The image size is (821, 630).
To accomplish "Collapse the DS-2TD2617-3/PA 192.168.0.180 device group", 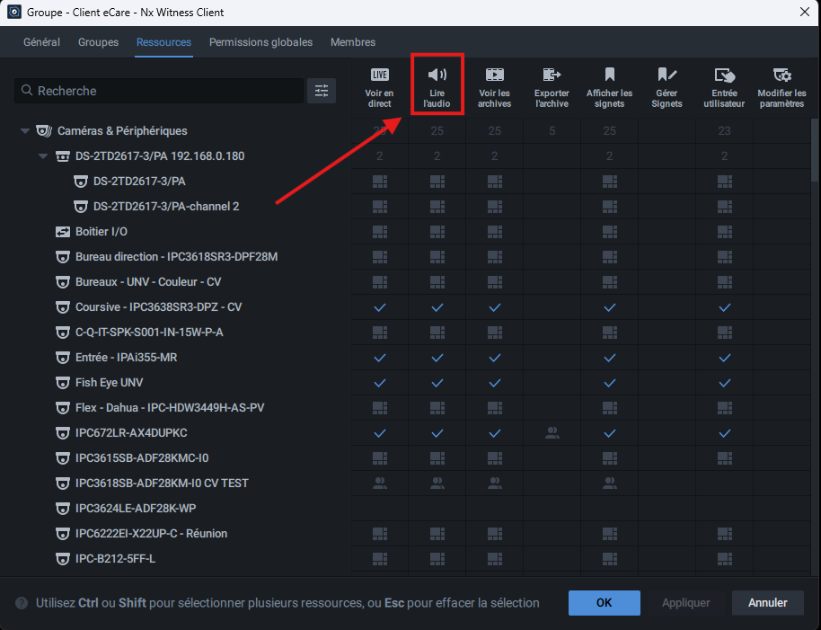I will tap(43, 156).
